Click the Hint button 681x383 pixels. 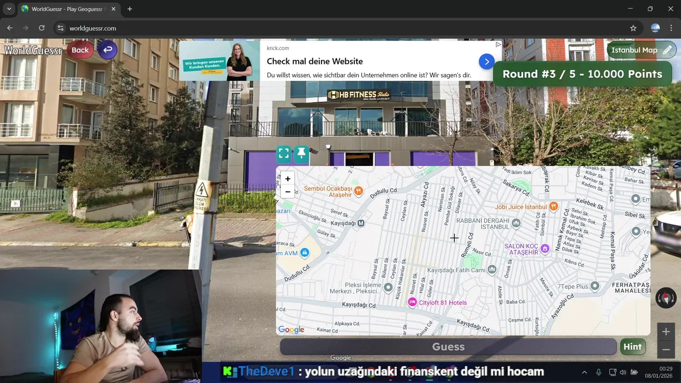coord(633,347)
